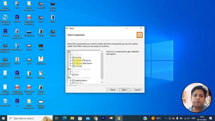Click the taskbar search box
215x121 pixels.
coord(30,118)
